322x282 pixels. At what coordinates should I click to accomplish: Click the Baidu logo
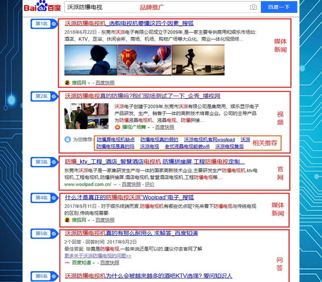pos(42,6)
